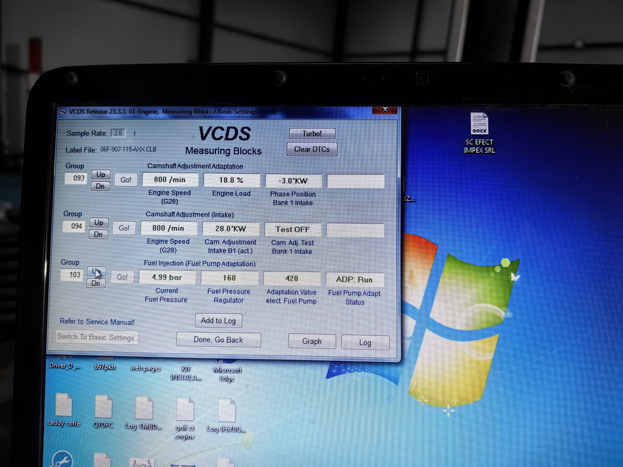Click the 800 /min value in group 094
623x467 pixels.
(169, 228)
